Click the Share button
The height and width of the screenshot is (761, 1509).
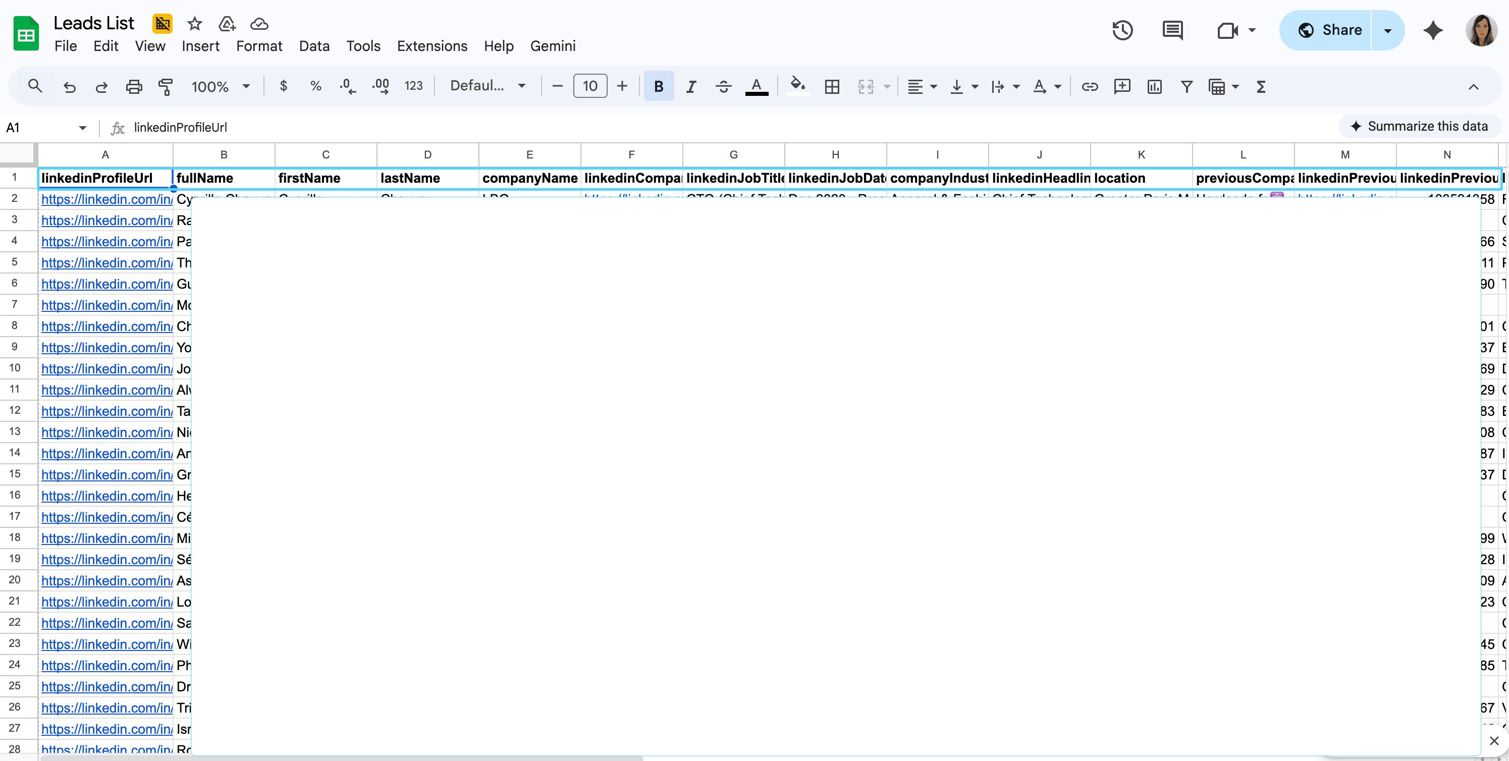point(1326,30)
